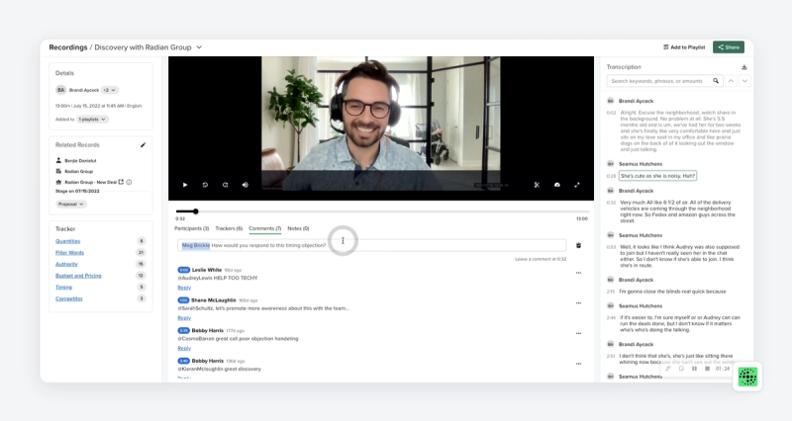Open the Authority tracker
Image resolution: width=792 pixels, height=421 pixels.
pyautogui.click(x=66, y=264)
